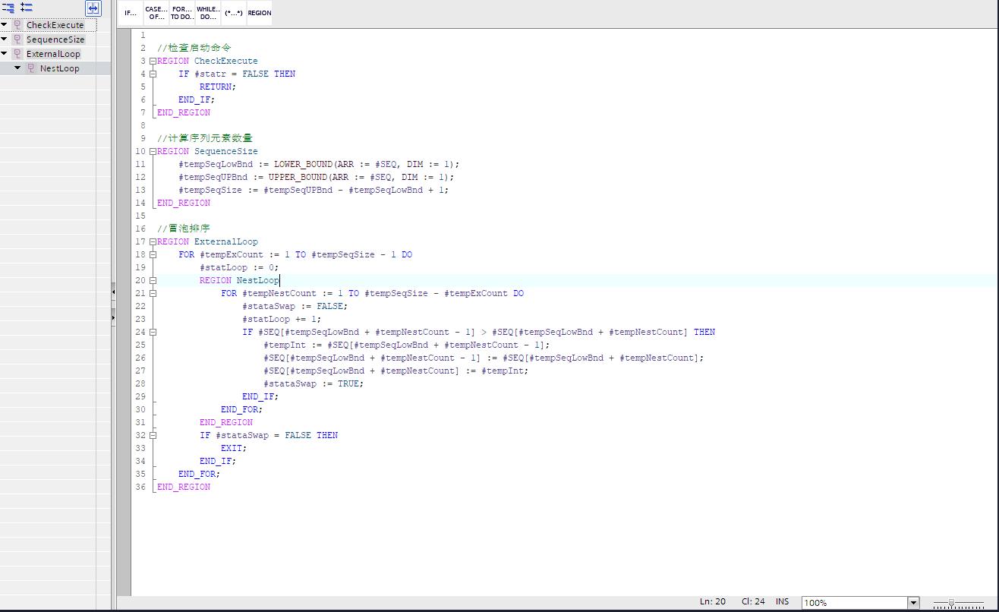This screenshot has width=999, height=612.
Task: Select NestLoop in the region overview
Action: [59, 68]
